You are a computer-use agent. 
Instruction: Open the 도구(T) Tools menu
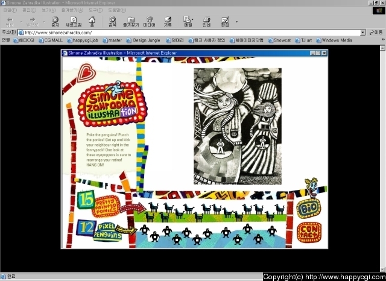coord(95,10)
